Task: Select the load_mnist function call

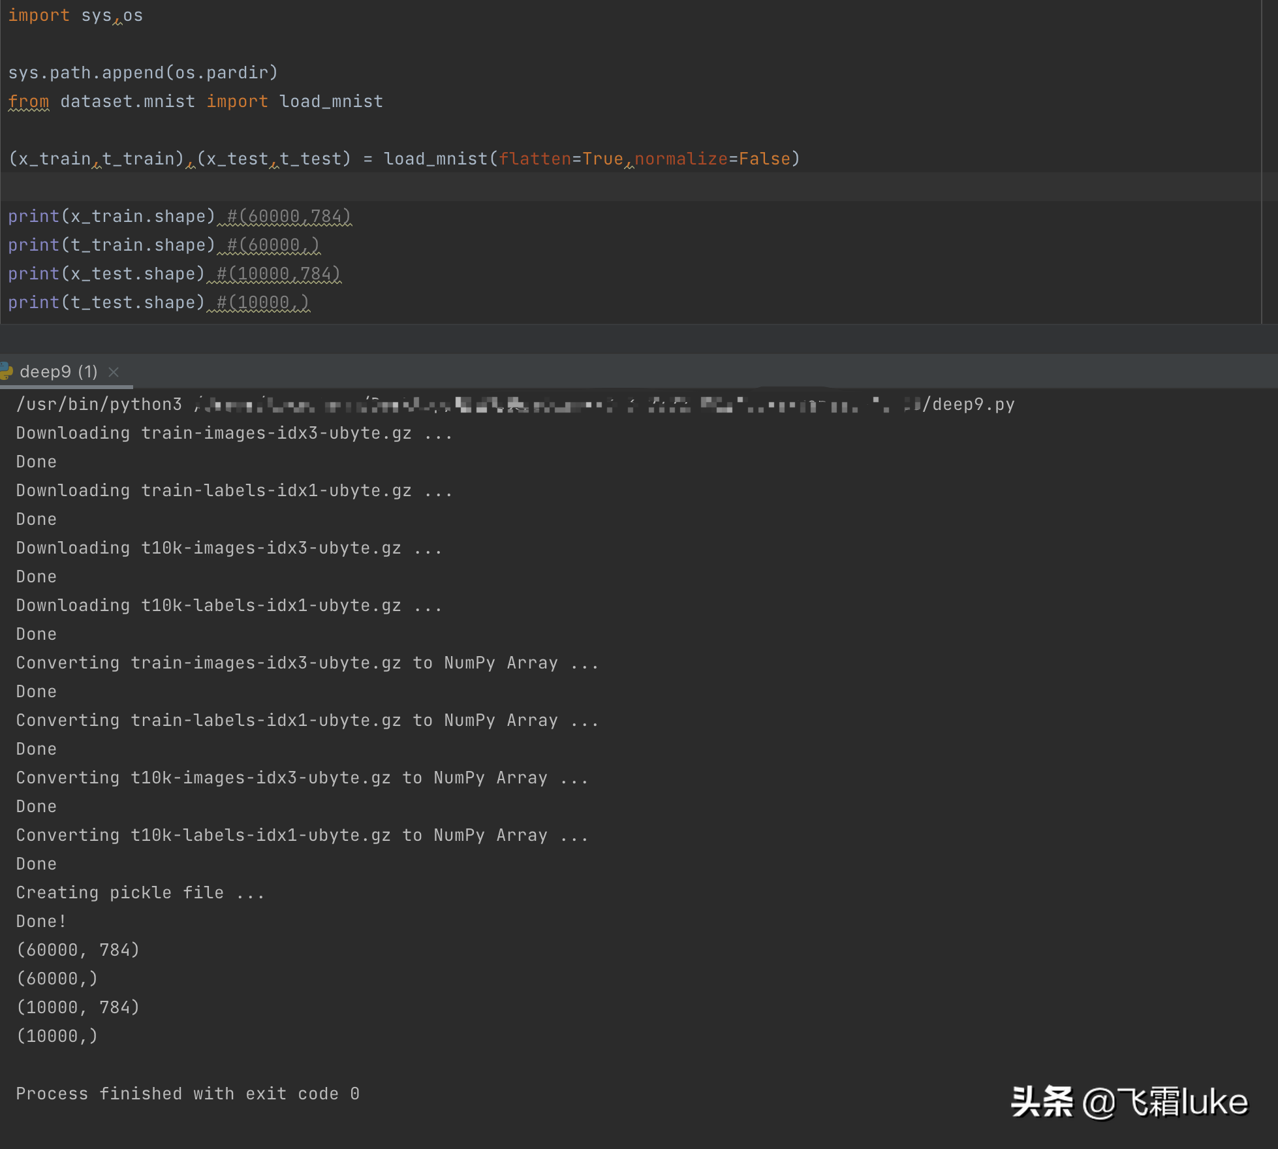Action: tap(587, 159)
